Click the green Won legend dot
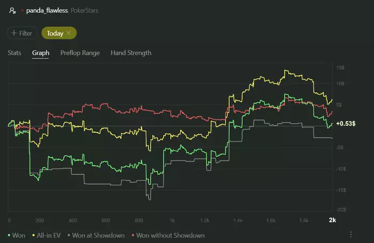Image resolution: width=374 pixels, height=243 pixels. click(x=9, y=235)
